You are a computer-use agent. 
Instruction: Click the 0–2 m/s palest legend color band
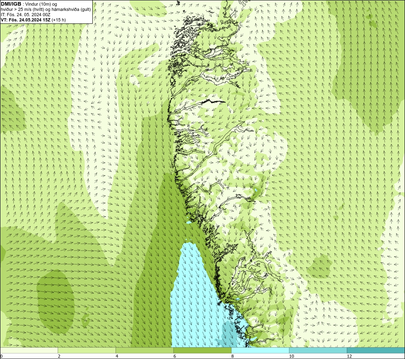29,351
